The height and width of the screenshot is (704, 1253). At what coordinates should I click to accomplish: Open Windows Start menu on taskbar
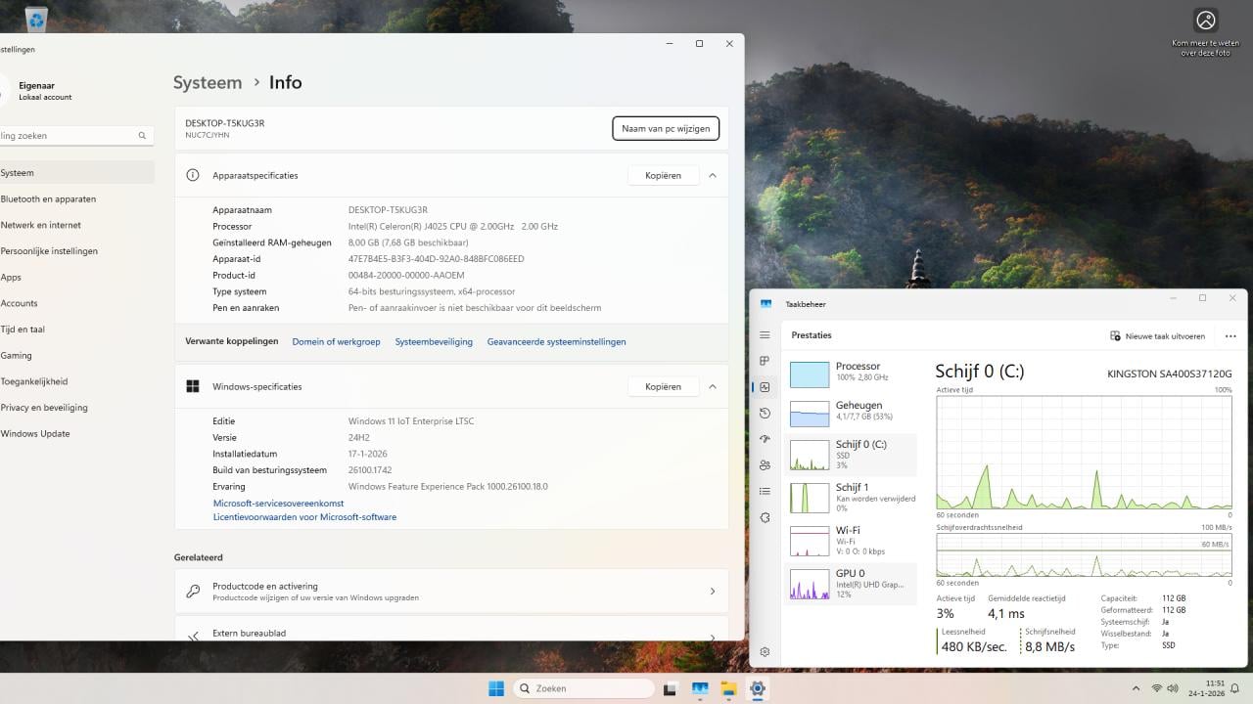pos(496,688)
